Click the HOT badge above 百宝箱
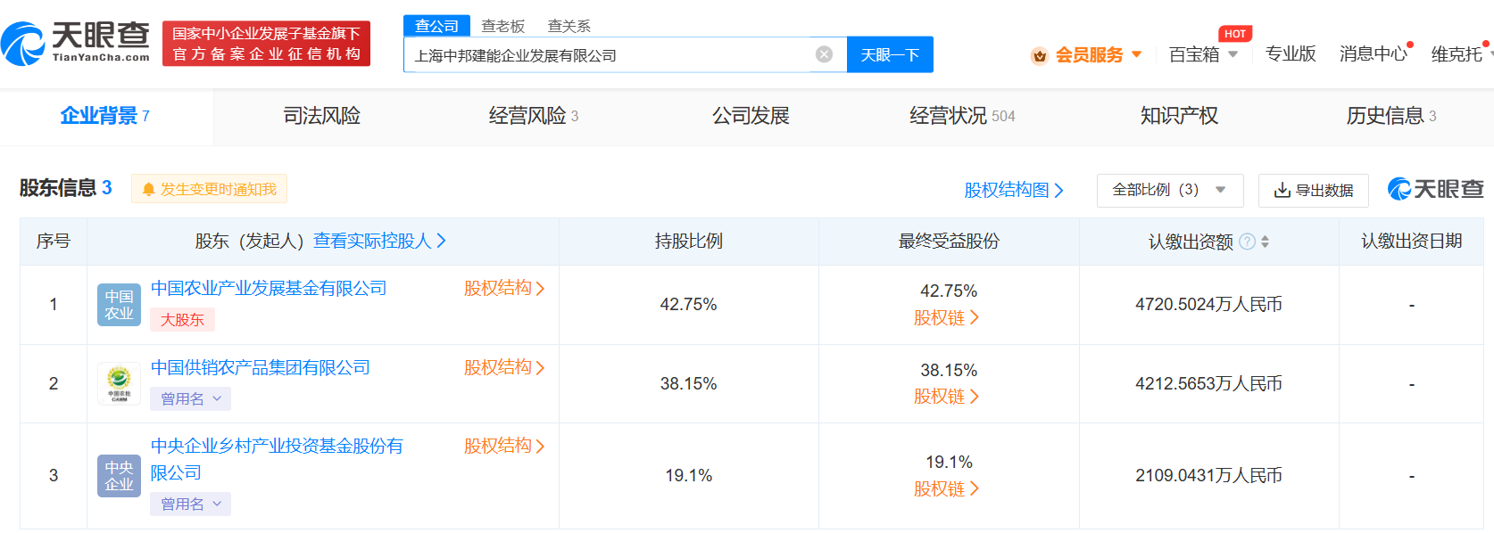This screenshot has height=533, width=1494. coord(1235,34)
